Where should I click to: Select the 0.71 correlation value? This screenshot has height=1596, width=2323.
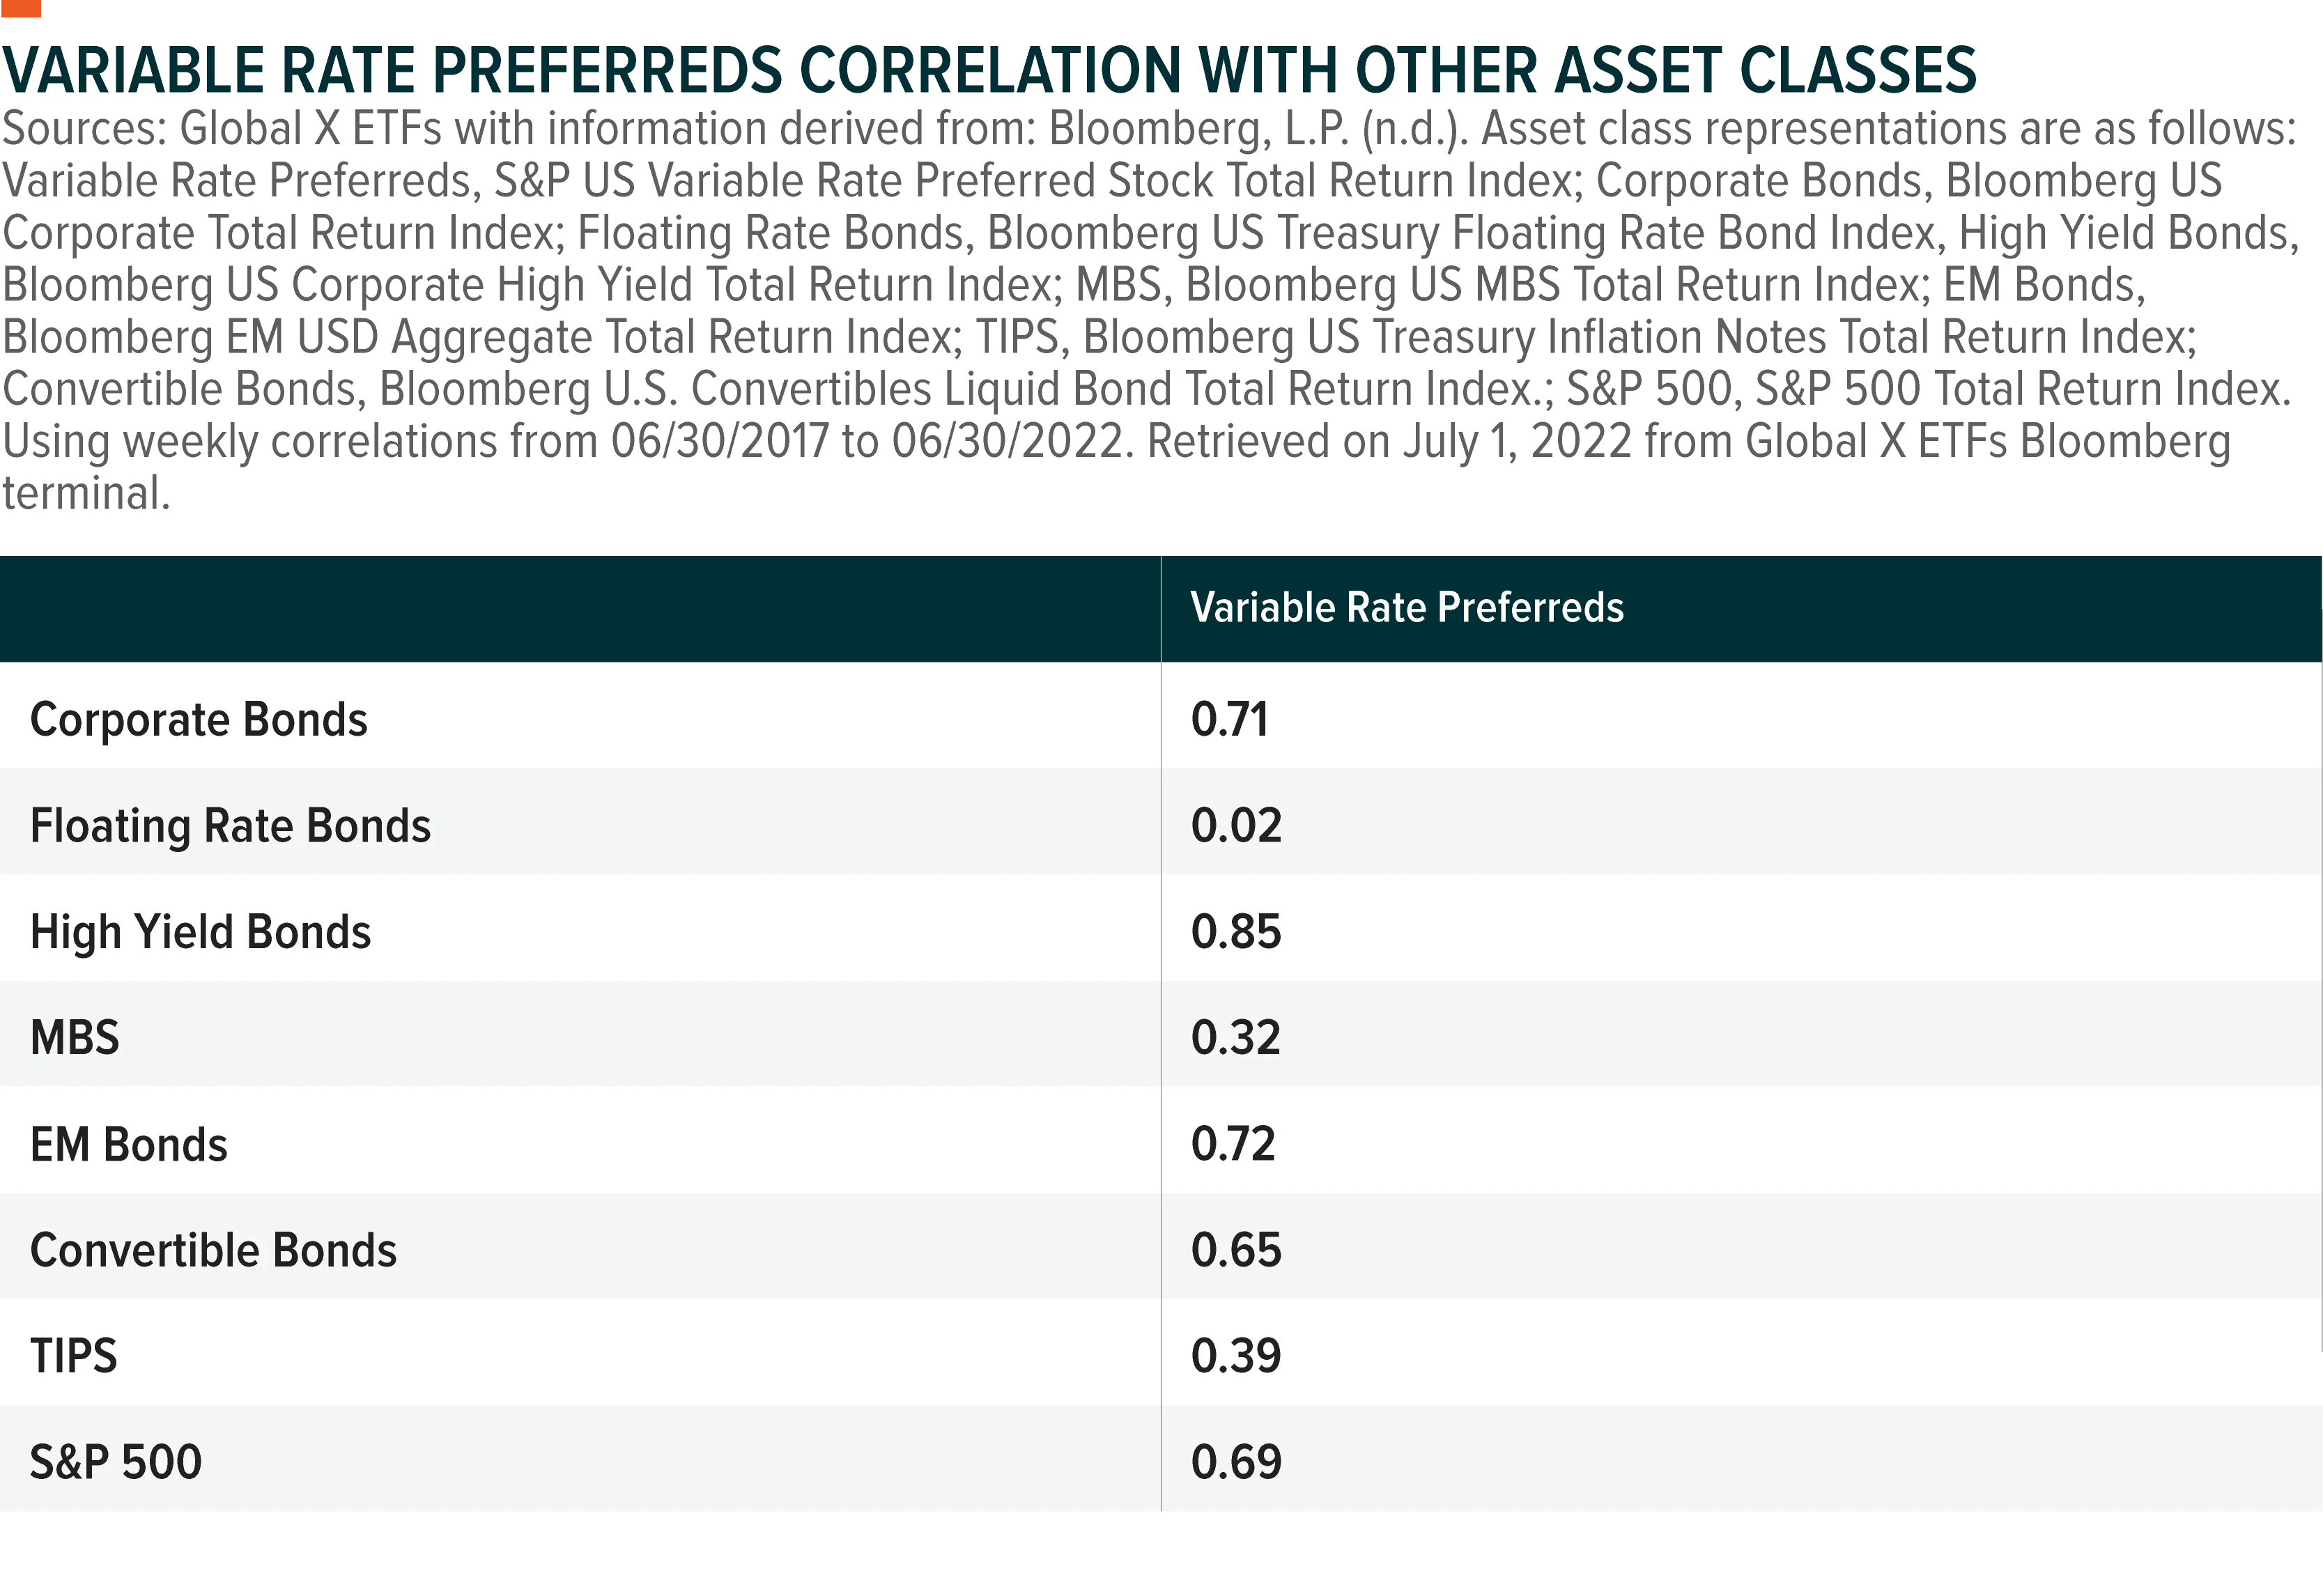pyautogui.click(x=1229, y=720)
